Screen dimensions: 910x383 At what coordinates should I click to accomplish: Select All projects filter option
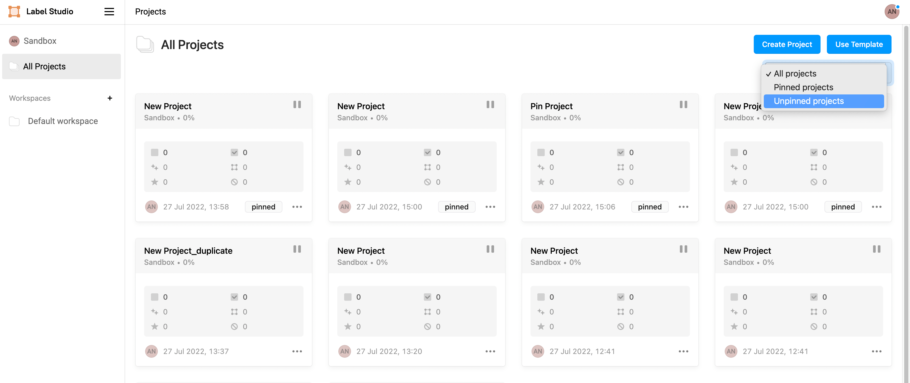(795, 74)
